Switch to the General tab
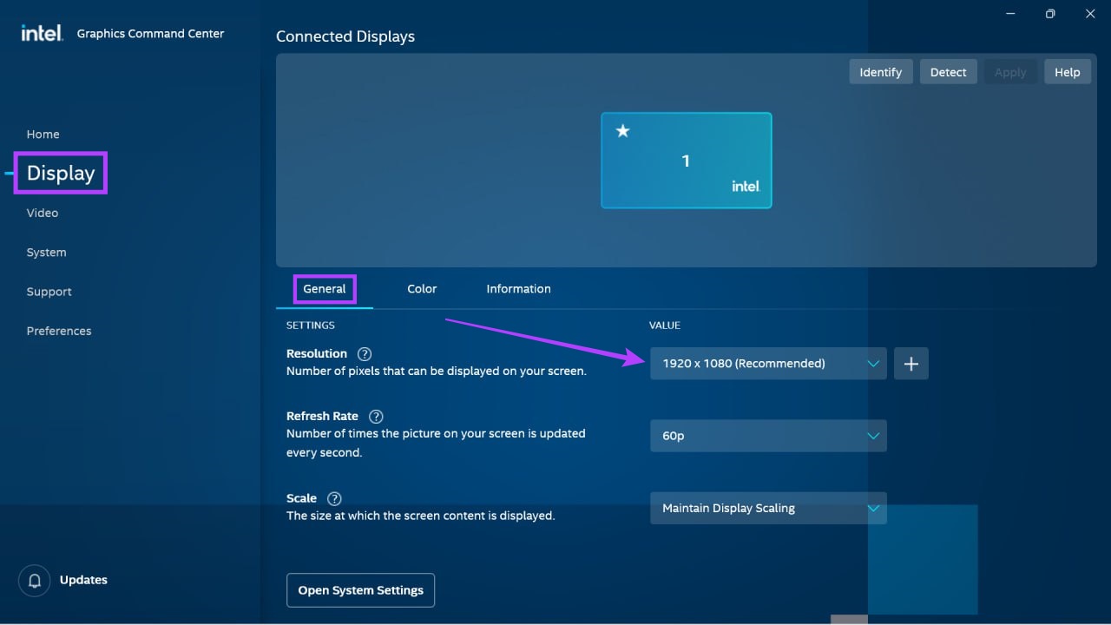Screen dimensions: 1111x625 click(325, 289)
